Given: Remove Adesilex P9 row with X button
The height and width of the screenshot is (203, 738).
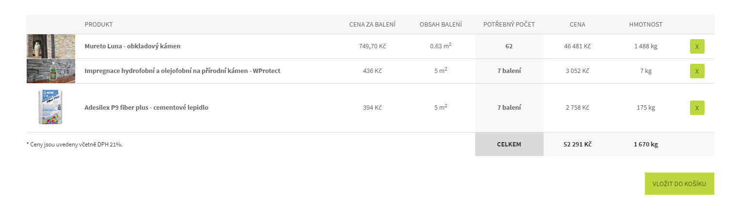Looking at the screenshot, I should tap(697, 108).
